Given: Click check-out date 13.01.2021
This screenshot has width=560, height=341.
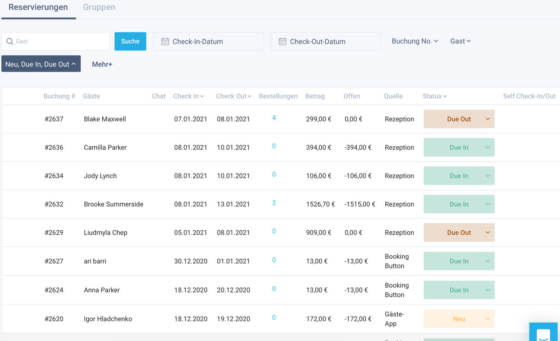Looking at the screenshot, I should click(x=233, y=204).
